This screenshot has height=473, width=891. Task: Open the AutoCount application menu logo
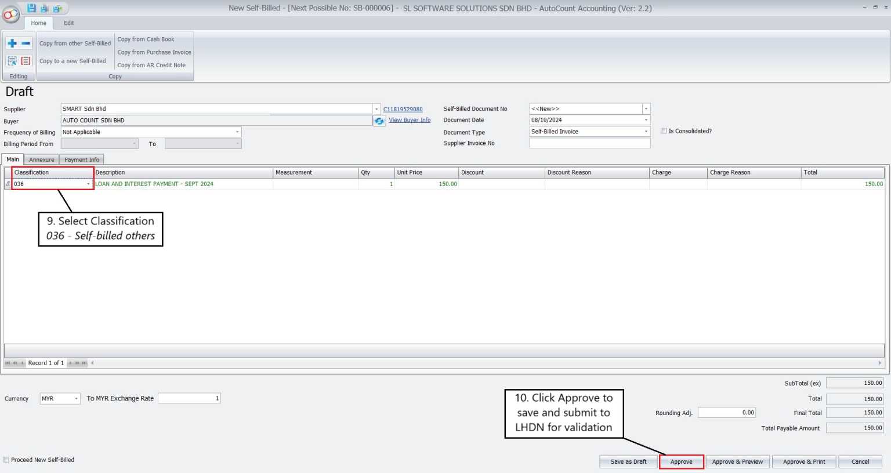click(10, 14)
